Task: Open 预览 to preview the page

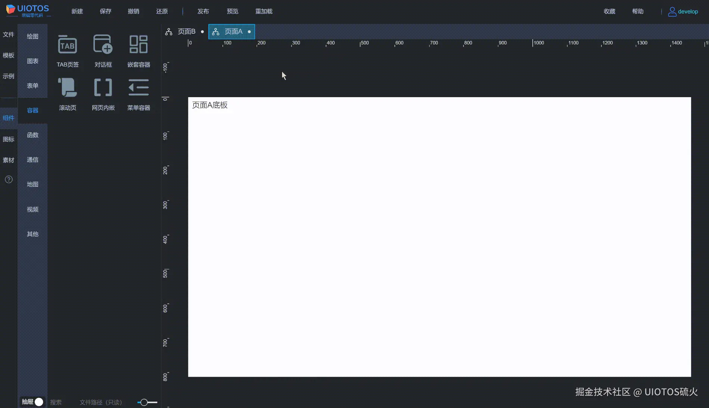Action: click(x=232, y=11)
